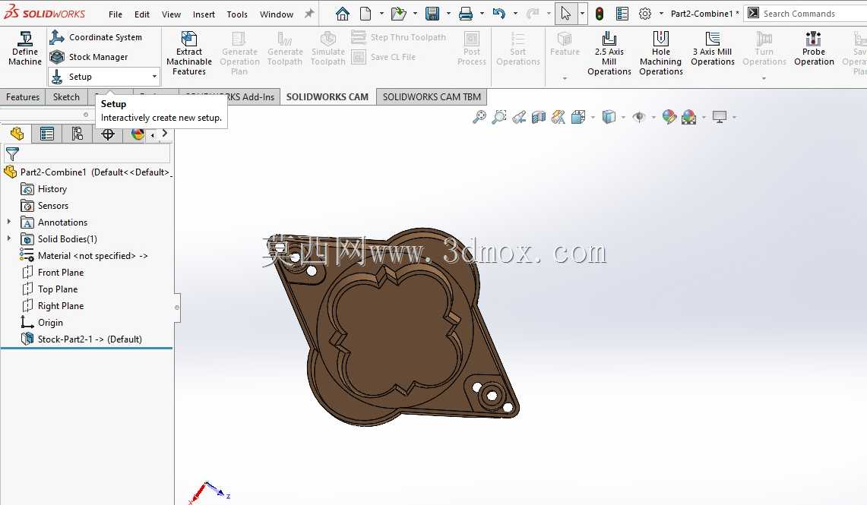The image size is (867, 505).
Task: Switch to Features tab
Action: (23, 96)
